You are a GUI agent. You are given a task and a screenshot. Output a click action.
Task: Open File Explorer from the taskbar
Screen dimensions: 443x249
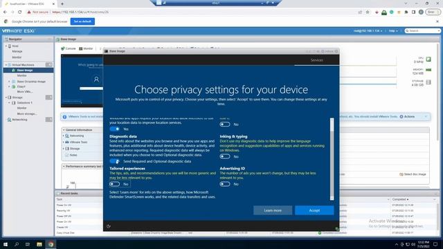[x=39, y=244]
